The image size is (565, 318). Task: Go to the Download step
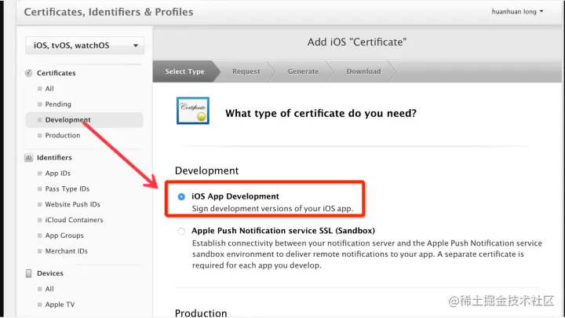363,71
